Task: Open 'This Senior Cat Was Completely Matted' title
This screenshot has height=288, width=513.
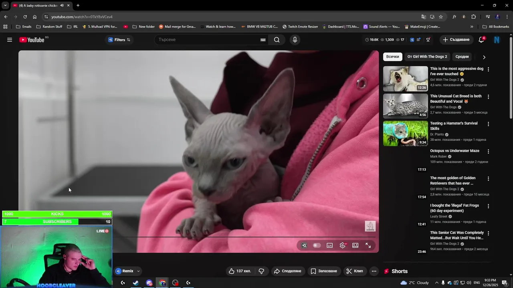Action: pos(457,235)
